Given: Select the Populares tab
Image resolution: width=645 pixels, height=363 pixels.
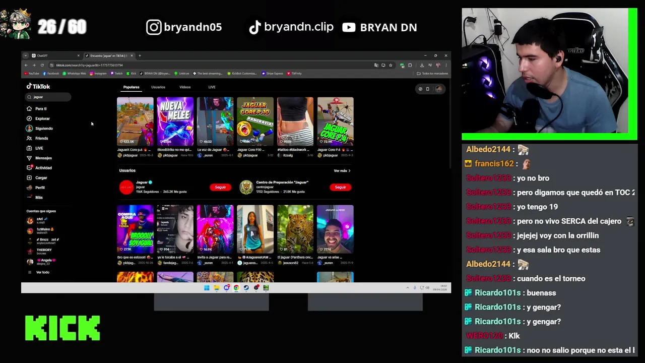Looking at the screenshot, I should pyautogui.click(x=131, y=87).
